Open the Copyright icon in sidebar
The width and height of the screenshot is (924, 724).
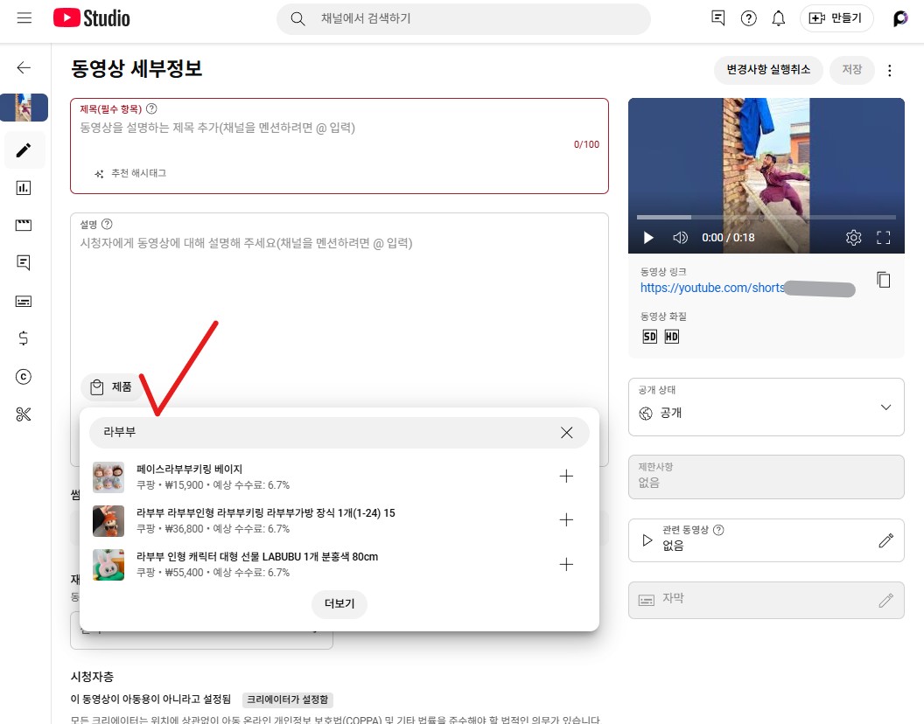pos(24,377)
